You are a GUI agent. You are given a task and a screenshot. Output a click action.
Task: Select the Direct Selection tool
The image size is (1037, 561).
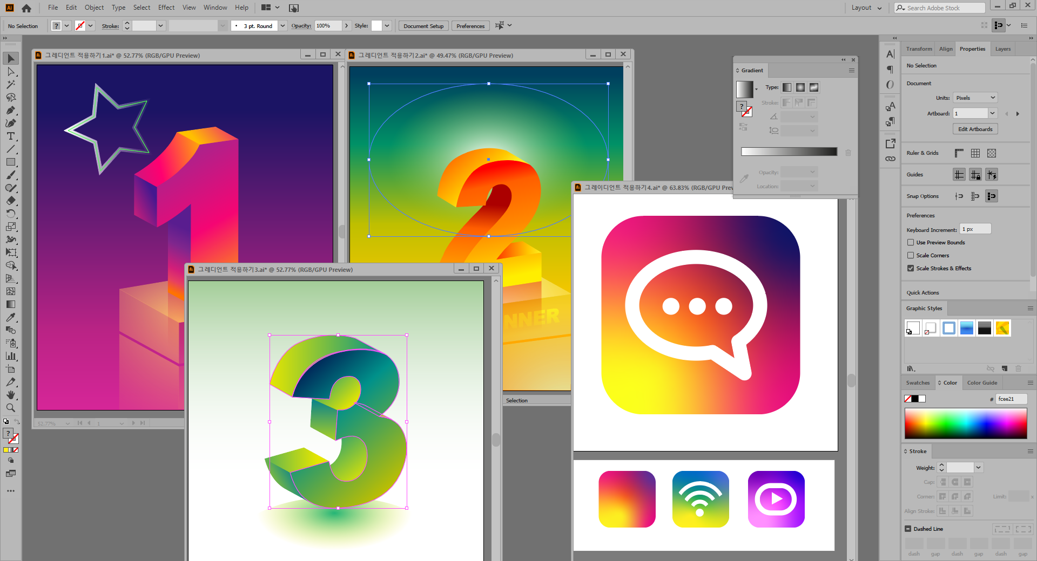[x=11, y=71]
